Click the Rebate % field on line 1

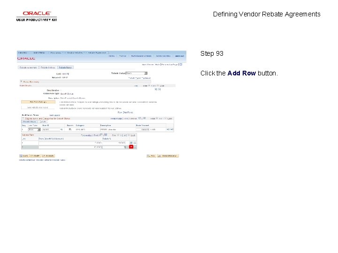pos(114,142)
